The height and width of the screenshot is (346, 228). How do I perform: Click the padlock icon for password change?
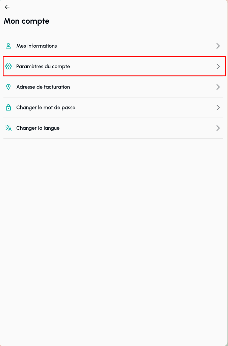pos(8,108)
